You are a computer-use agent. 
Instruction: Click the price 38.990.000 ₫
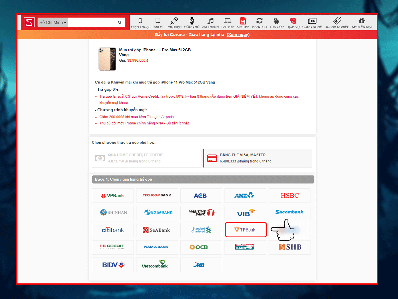(x=138, y=60)
